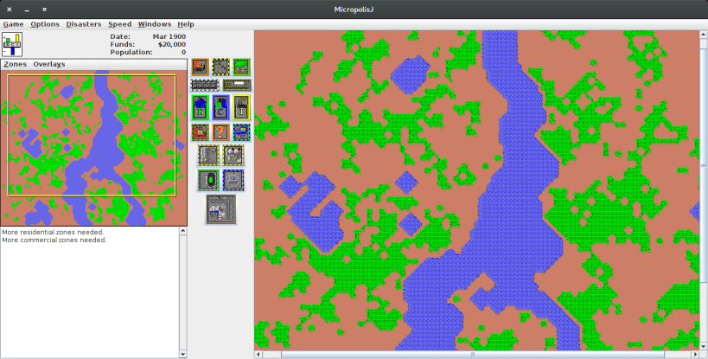The height and width of the screenshot is (359, 708).
Task: Click the map vertical scrollbar up arrow
Action: tap(704, 35)
